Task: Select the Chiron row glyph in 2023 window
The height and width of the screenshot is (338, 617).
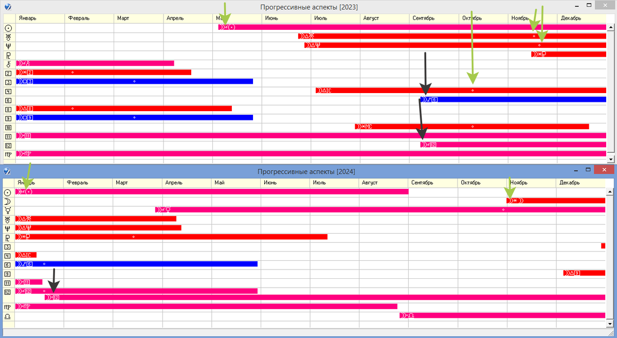Action: 8,64
